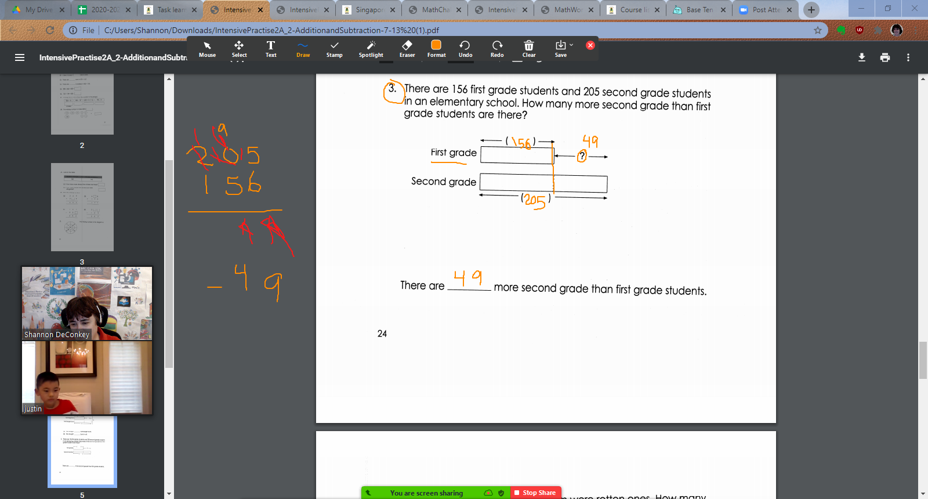This screenshot has width=928, height=499.
Task: Expand the Save dropdown arrow
Action: tap(571, 45)
